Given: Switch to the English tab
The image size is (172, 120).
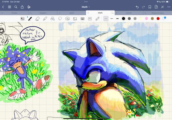Looking at the screenshot, I should coord(43,13).
